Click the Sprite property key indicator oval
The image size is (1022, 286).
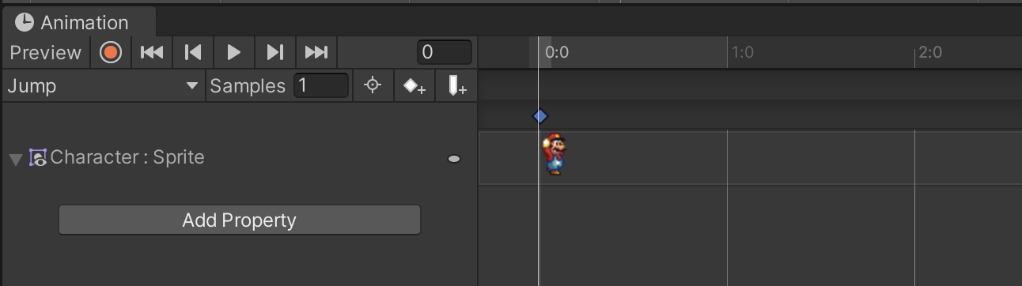454,159
